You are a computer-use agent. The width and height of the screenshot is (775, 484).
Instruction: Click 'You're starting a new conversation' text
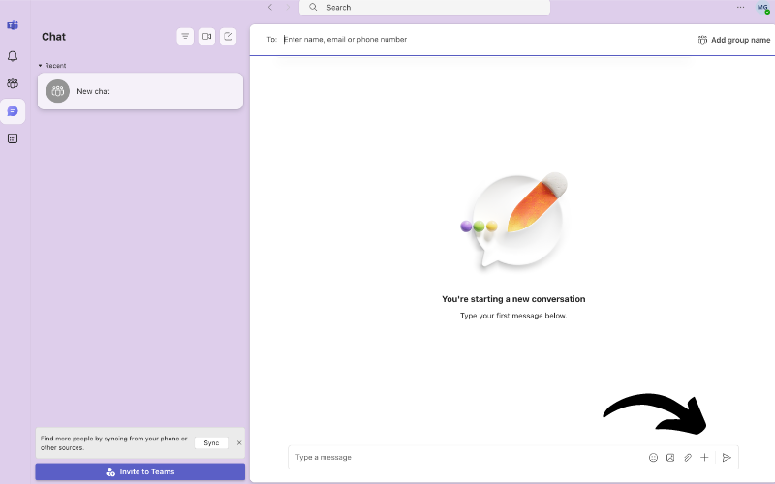coord(513,299)
